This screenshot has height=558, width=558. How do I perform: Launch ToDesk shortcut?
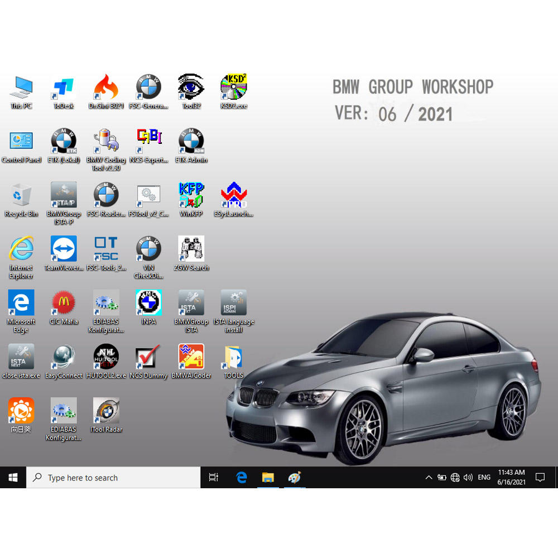64,91
